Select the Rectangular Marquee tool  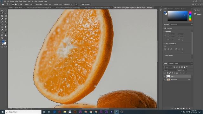6,10
